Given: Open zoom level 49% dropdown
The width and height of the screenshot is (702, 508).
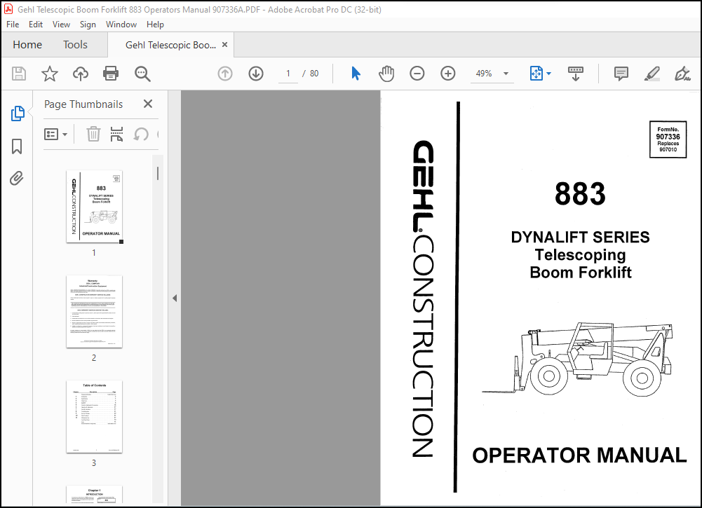Looking at the screenshot, I should tap(506, 74).
